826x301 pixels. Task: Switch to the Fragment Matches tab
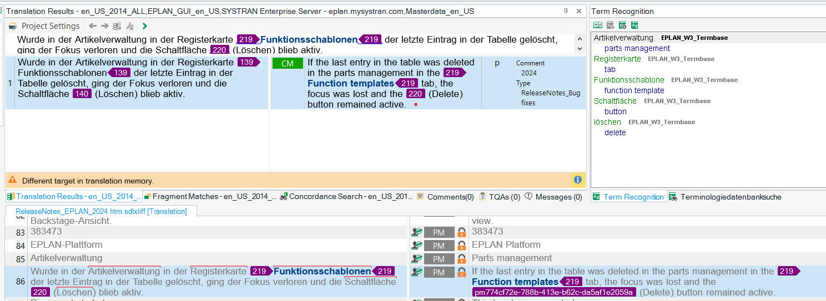coord(210,197)
